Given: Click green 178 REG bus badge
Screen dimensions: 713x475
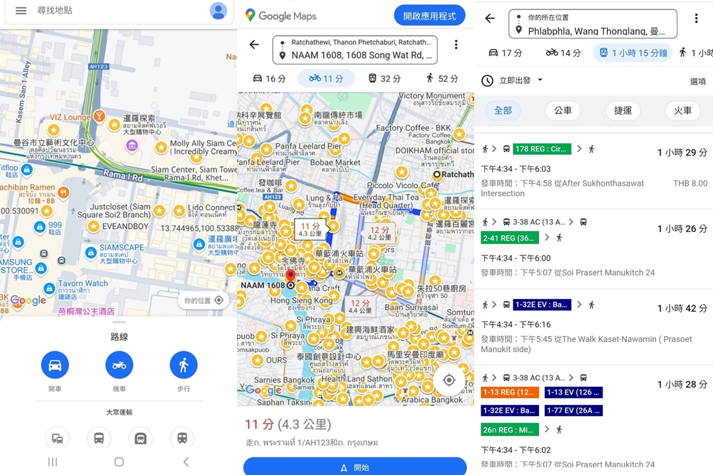Looking at the screenshot, I should tap(542, 148).
